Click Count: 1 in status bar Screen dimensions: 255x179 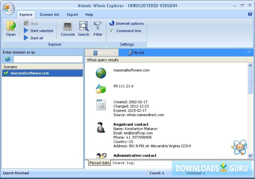click(x=157, y=173)
